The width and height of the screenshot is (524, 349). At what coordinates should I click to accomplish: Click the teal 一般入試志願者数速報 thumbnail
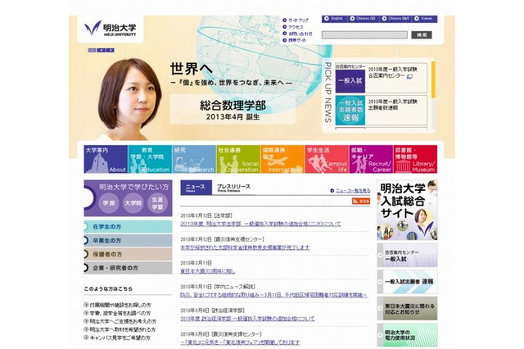(x=350, y=111)
